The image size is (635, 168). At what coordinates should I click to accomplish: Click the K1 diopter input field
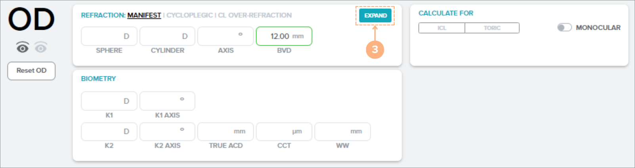pyautogui.click(x=109, y=101)
